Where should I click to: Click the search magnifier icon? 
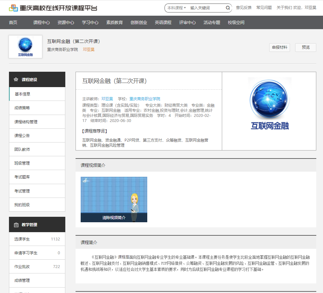click(x=228, y=8)
